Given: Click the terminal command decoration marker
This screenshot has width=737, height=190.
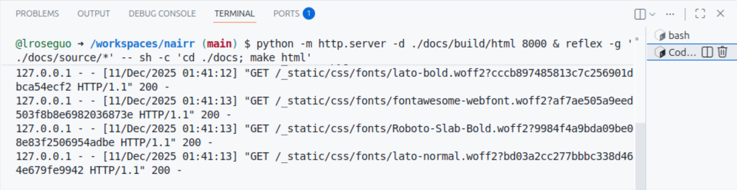Looking at the screenshot, I should [637, 39].
